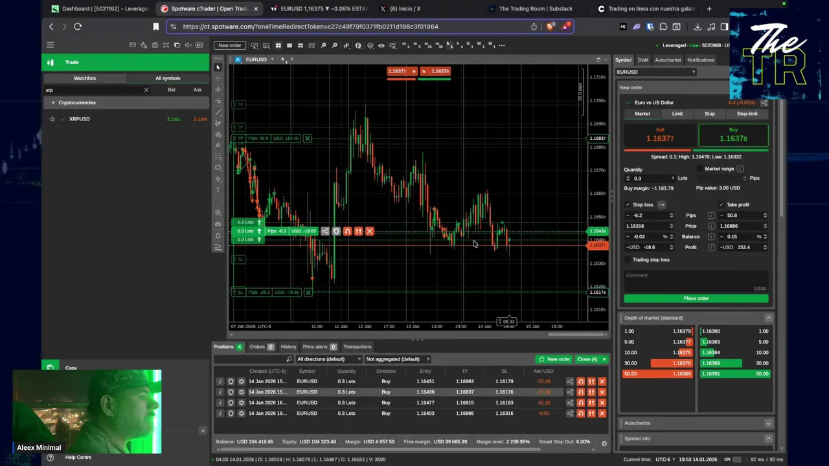Select the XRPUSD symbol row
829x466 pixels.
[125, 119]
